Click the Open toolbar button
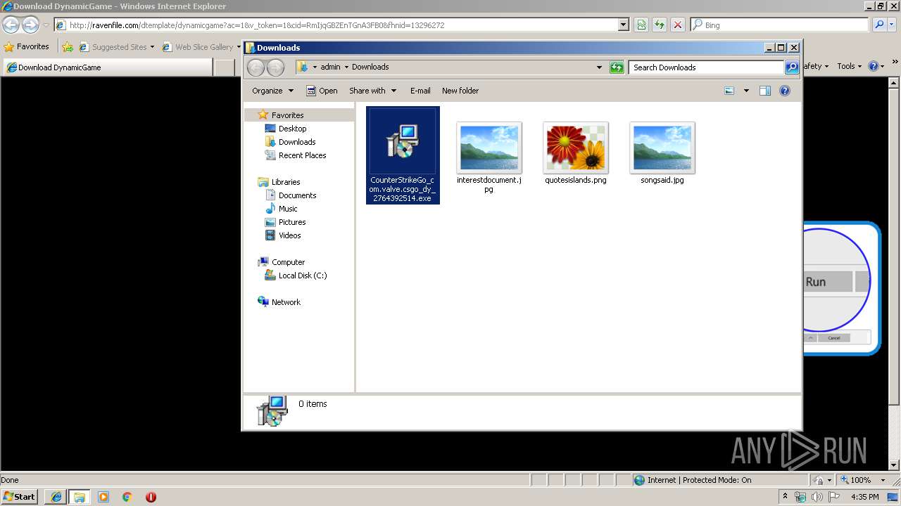 coord(322,91)
